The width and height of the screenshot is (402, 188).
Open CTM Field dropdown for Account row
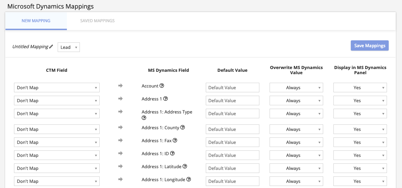point(57,88)
